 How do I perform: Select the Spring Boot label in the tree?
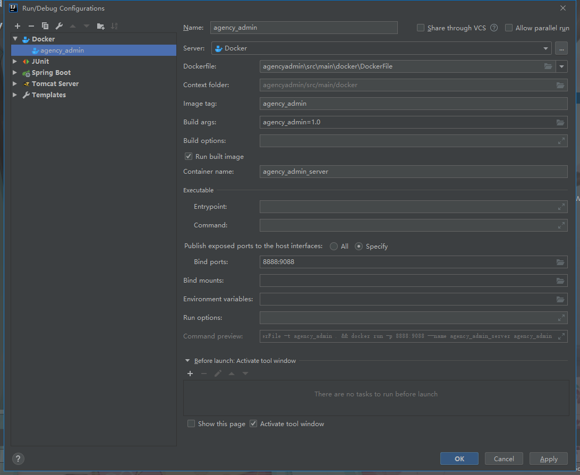coord(51,72)
